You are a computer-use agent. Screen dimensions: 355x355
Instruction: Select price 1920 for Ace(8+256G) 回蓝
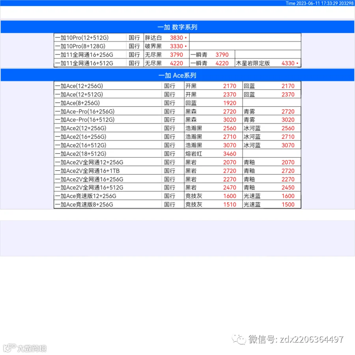[x=230, y=103]
